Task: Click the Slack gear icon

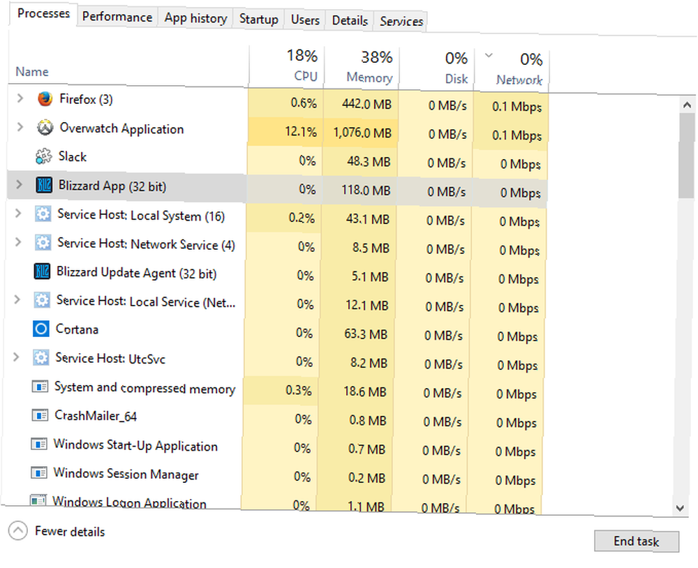Action: pos(43,156)
